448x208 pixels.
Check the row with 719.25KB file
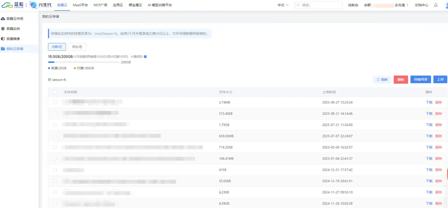point(55,147)
